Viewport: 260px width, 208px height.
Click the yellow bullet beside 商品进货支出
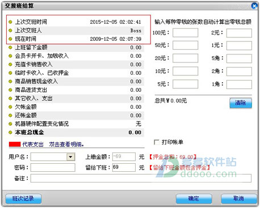[x=10, y=90]
